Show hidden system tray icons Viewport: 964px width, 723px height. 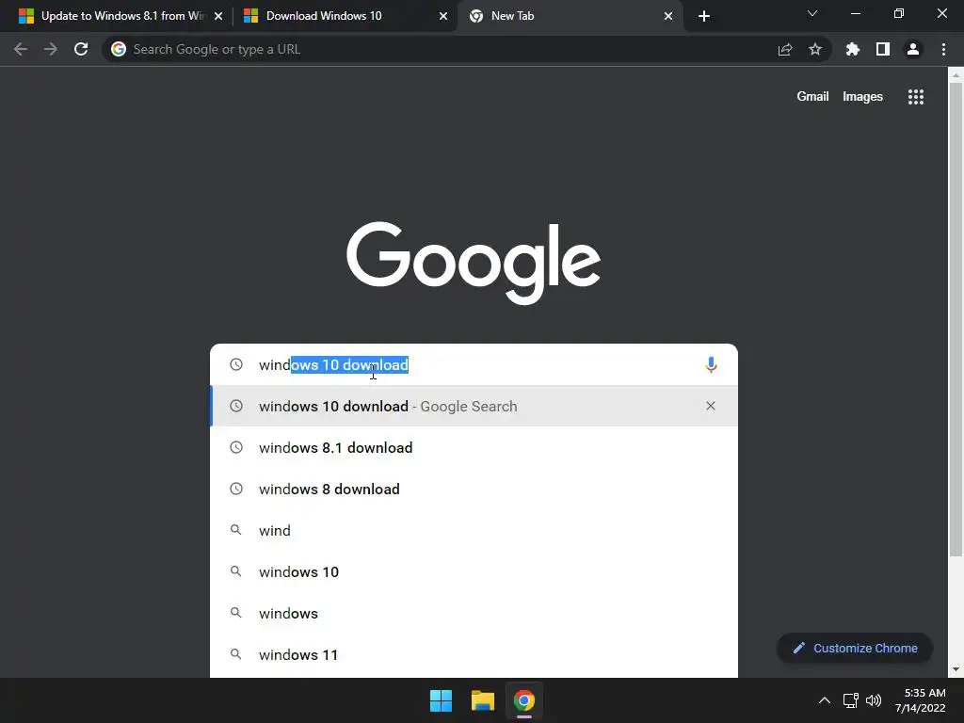point(825,700)
